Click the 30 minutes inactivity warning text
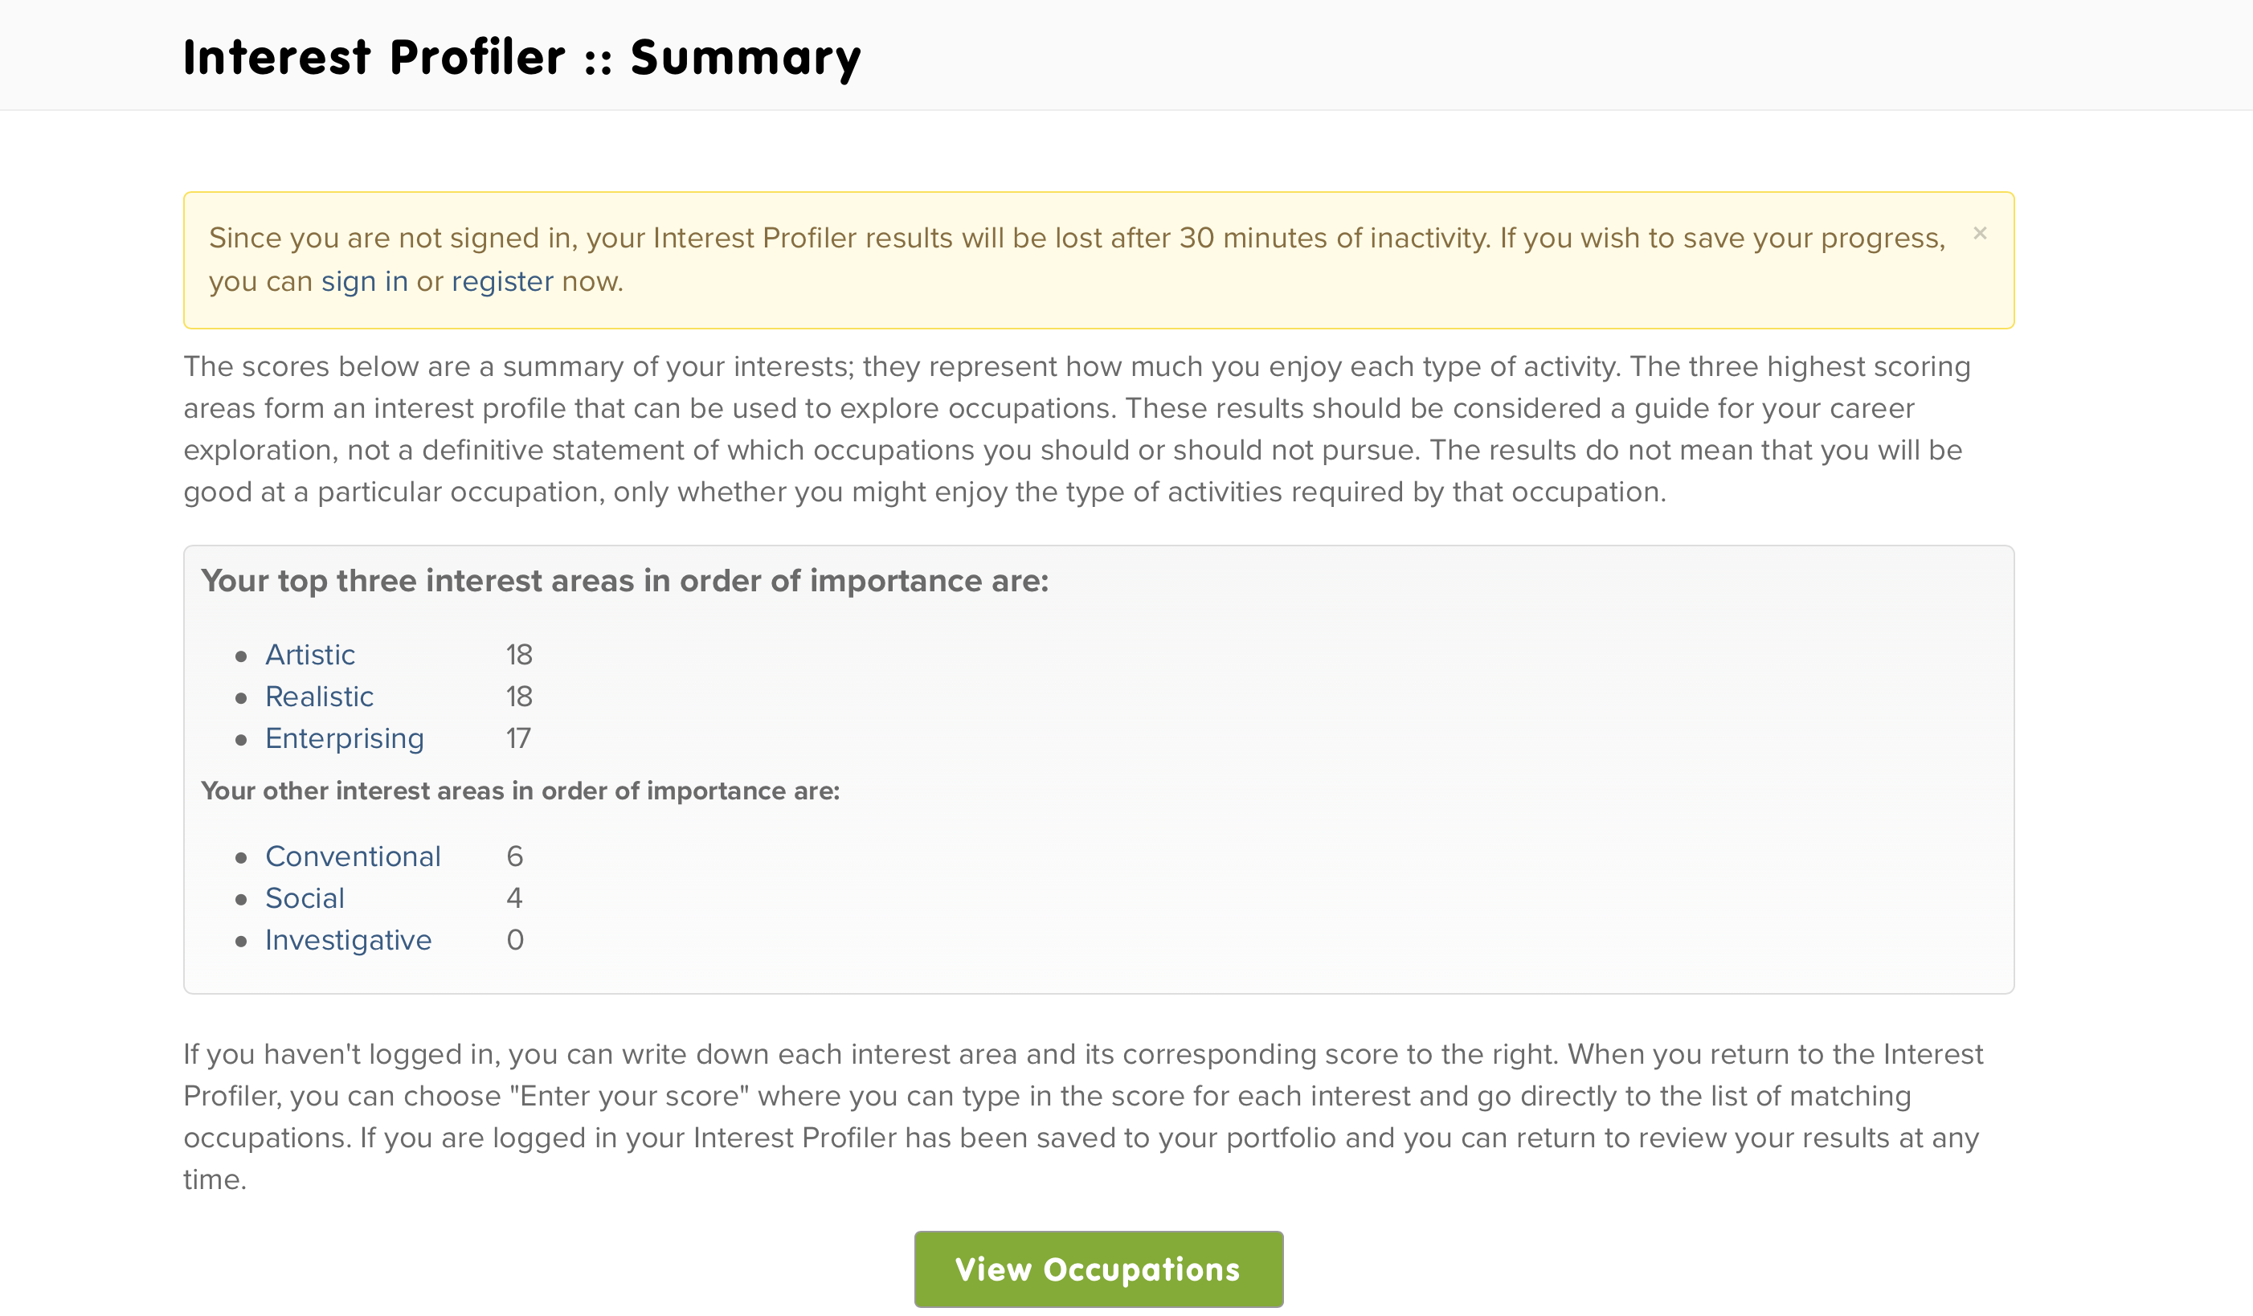 click(x=1077, y=260)
